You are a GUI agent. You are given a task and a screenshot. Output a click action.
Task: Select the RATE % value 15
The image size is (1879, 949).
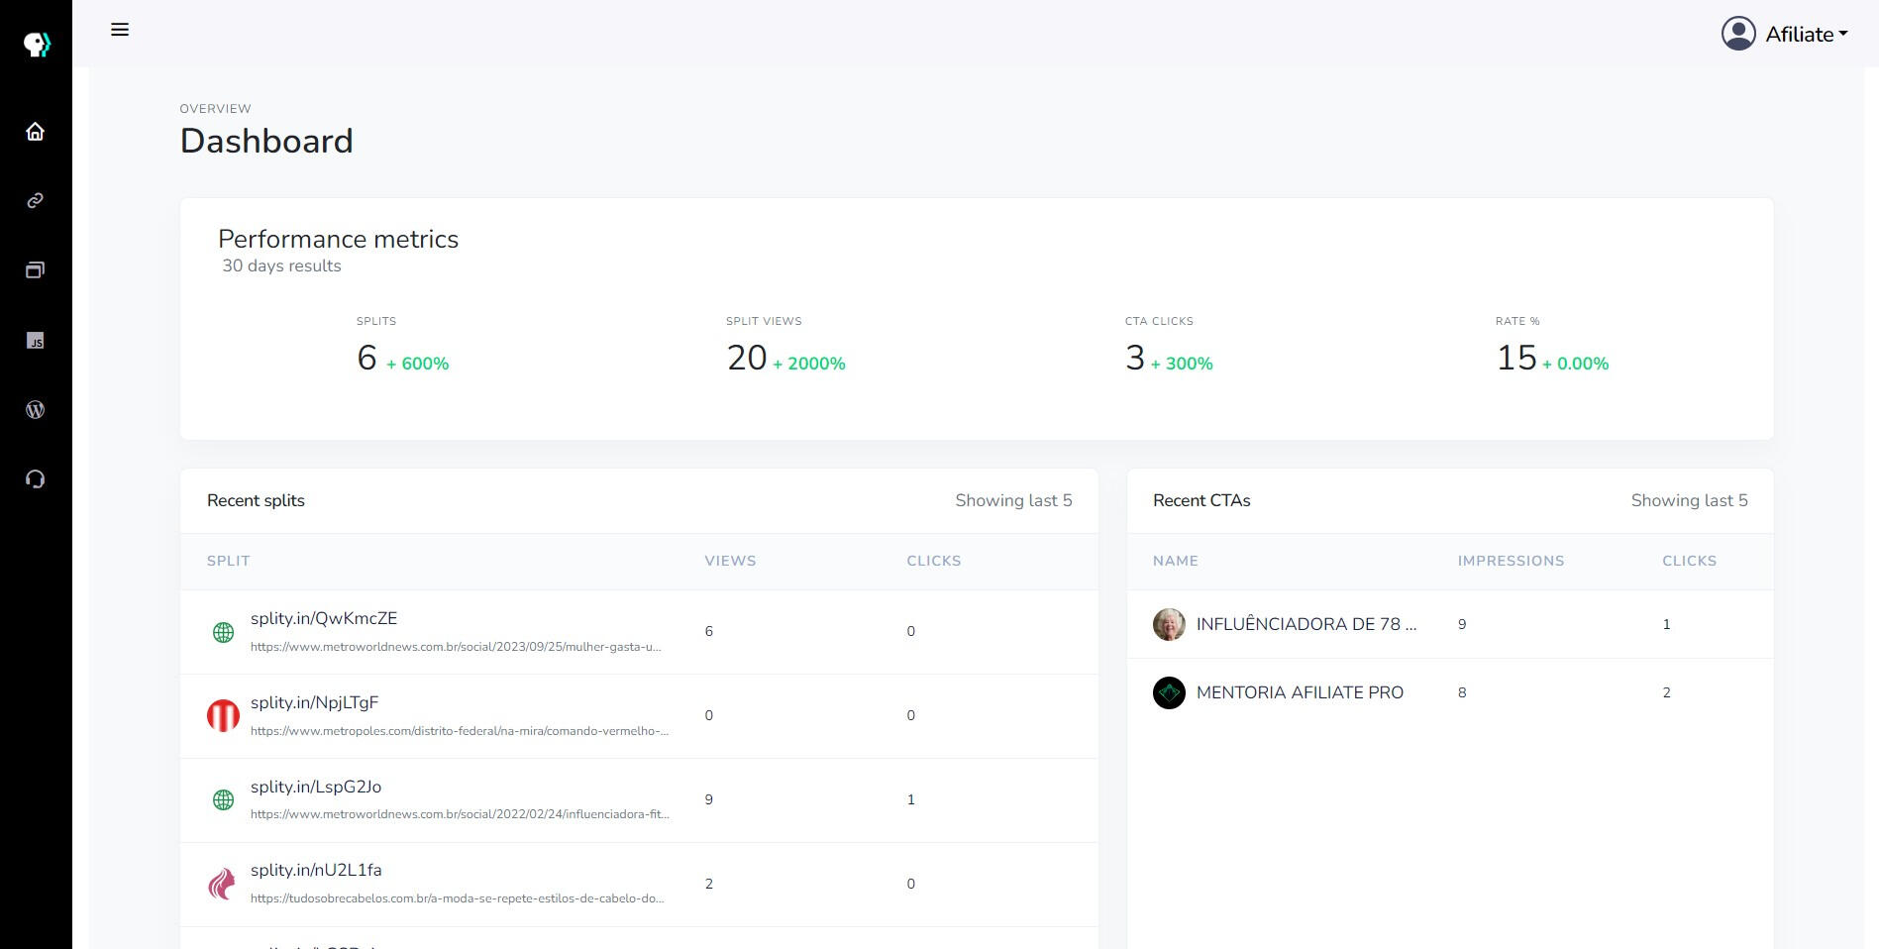coord(1516,358)
